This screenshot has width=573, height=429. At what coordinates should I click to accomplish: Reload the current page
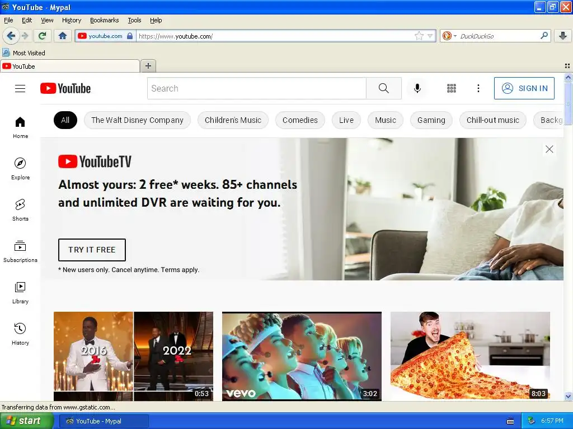pyautogui.click(x=43, y=36)
